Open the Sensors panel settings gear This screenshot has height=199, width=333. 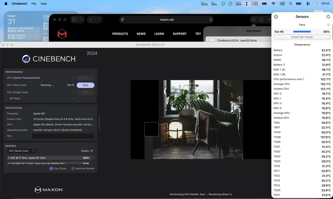pyautogui.click(x=328, y=17)
